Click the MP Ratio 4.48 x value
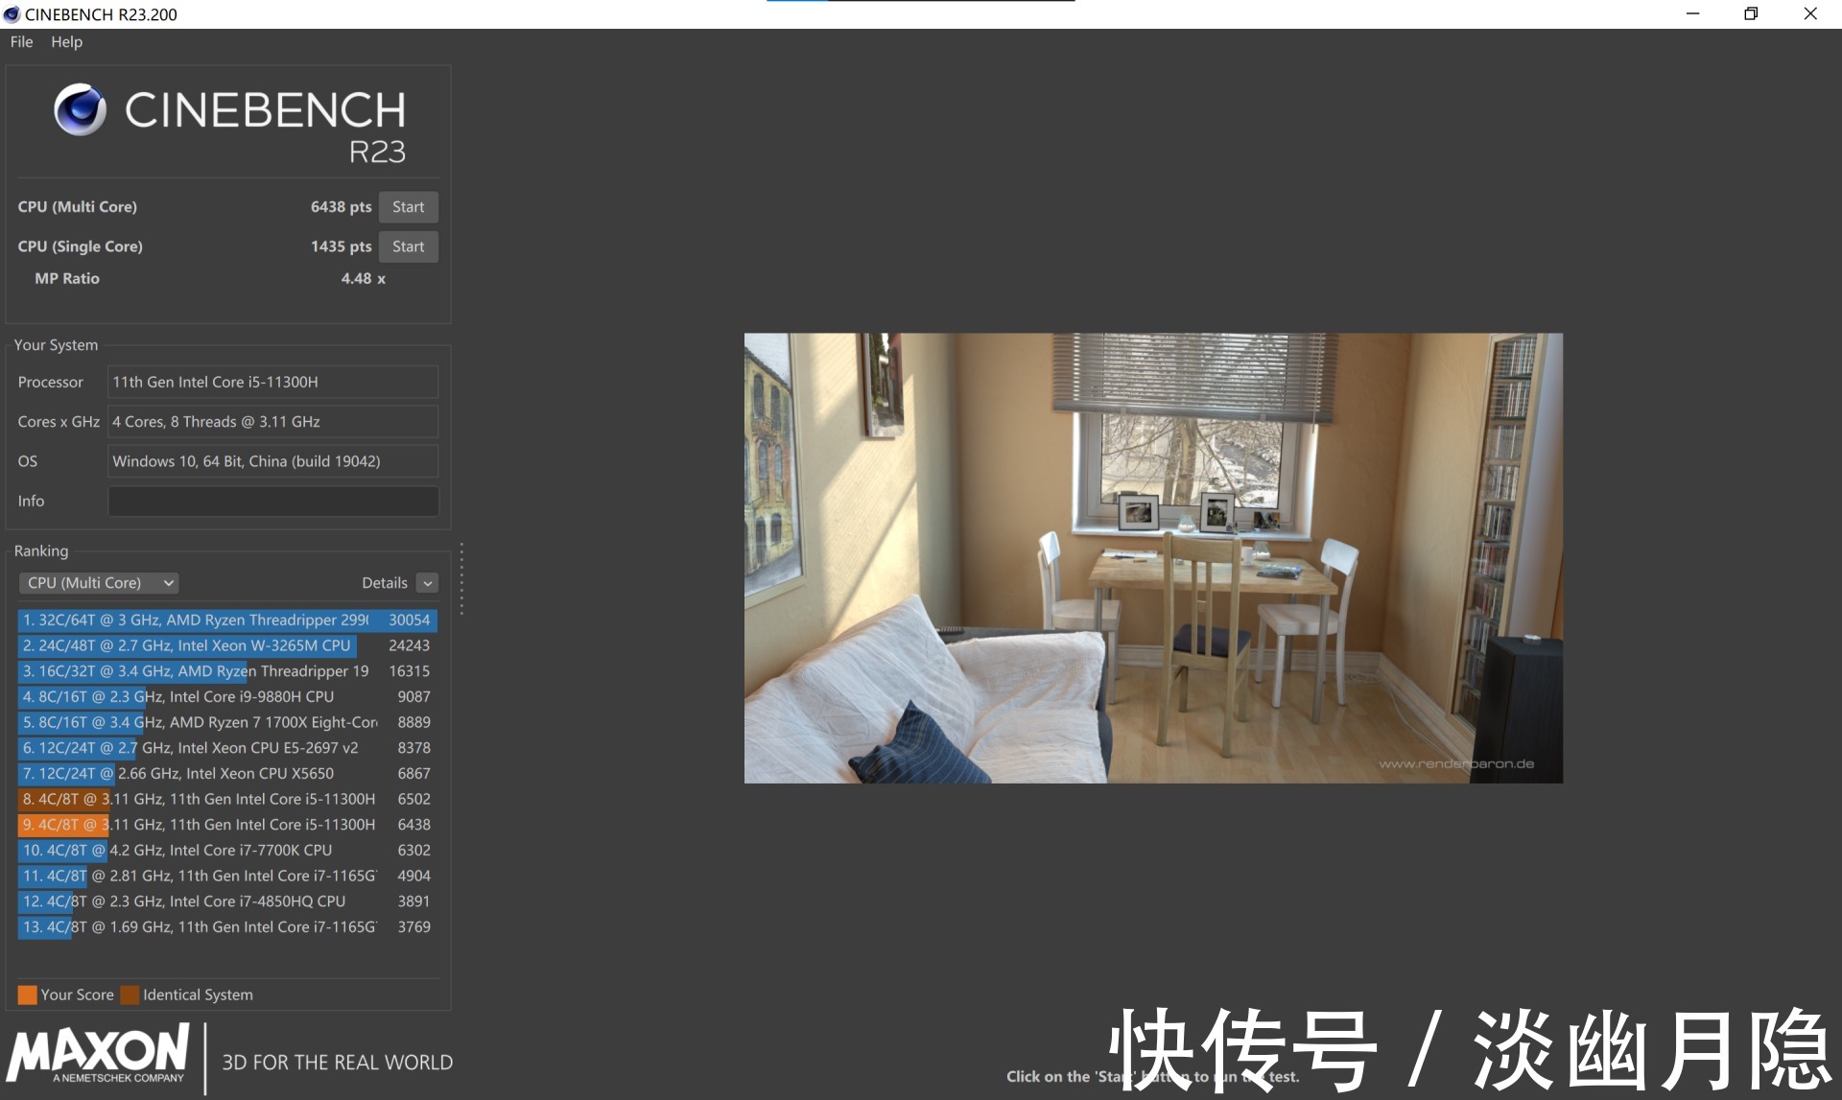The image size is (1842, 1100). (x=363, y=278)
